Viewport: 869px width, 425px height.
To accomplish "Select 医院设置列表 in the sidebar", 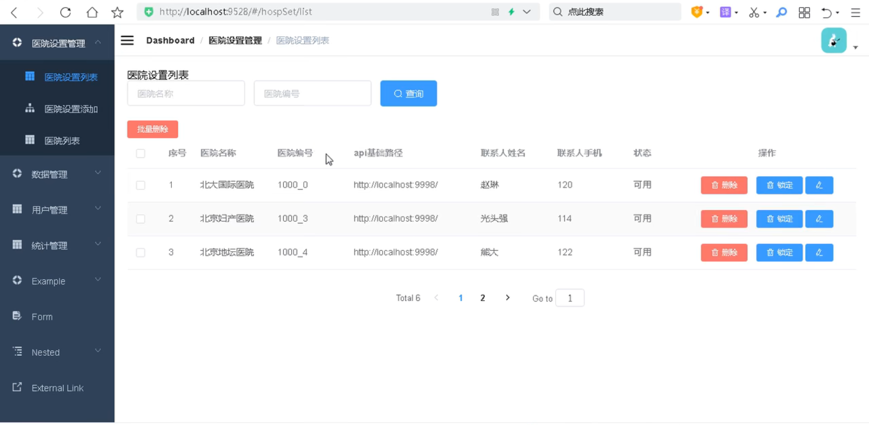I will (57, 77).
